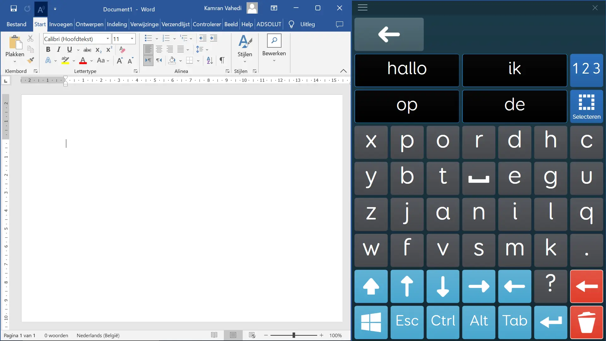This screenshot has height=341, width=606.
Task: Switch to the Beeld tab
Action: 231,24
